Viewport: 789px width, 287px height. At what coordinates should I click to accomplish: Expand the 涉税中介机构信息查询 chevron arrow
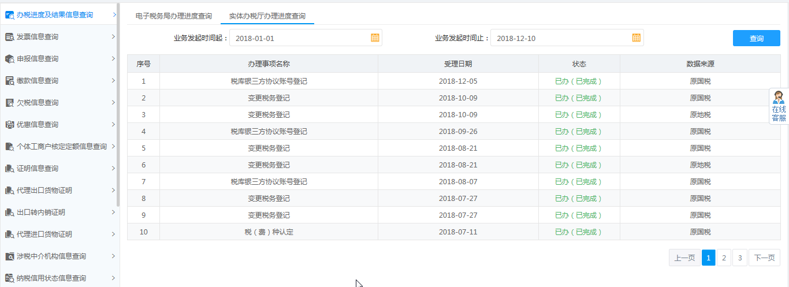[x=114, y=256]
